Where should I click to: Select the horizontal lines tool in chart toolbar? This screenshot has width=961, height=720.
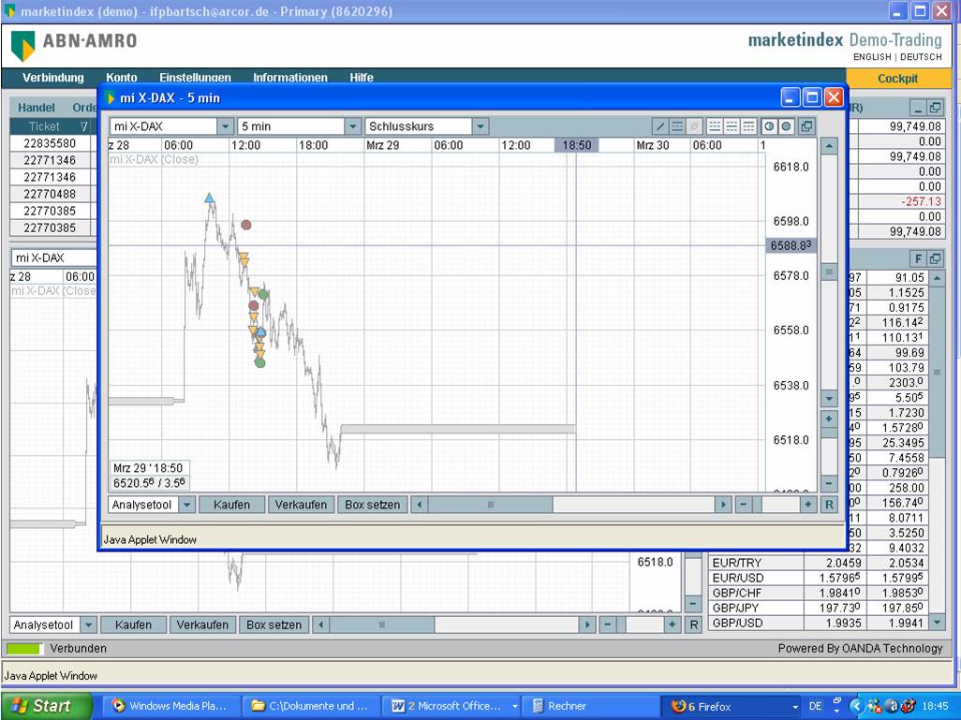click(677, 126)
